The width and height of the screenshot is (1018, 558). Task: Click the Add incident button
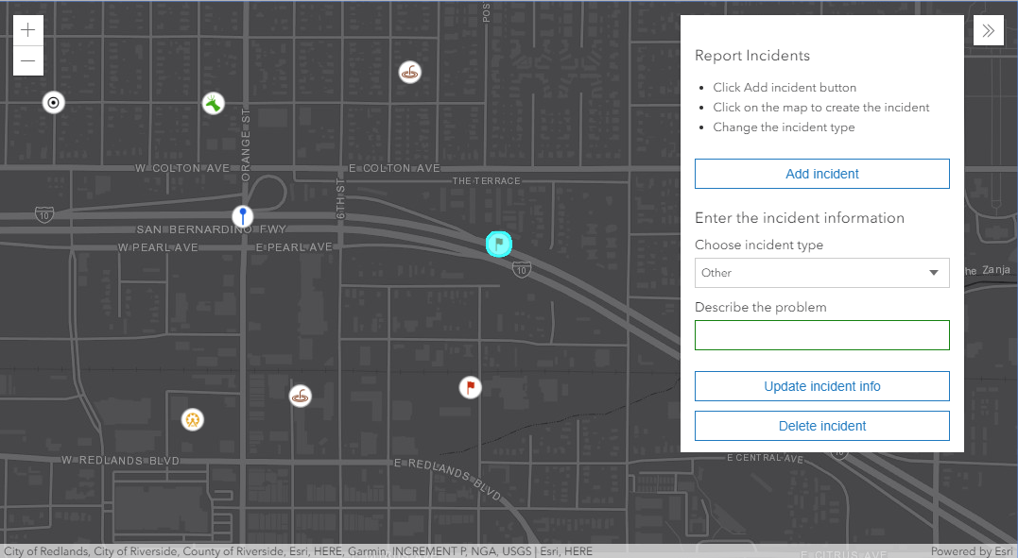click(822, 174)
